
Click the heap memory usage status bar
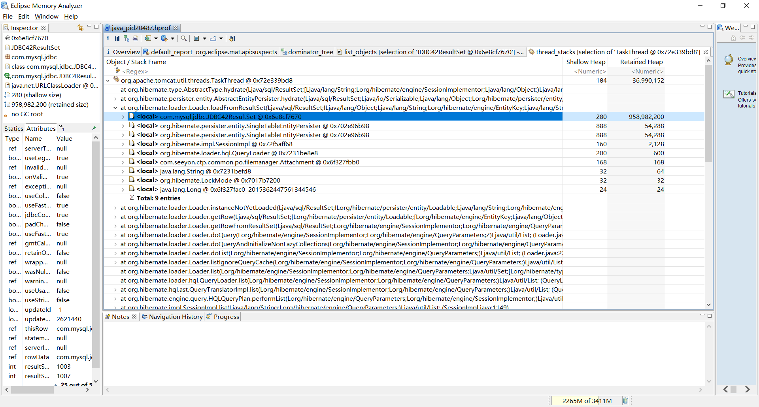click(x=587, y=401)
